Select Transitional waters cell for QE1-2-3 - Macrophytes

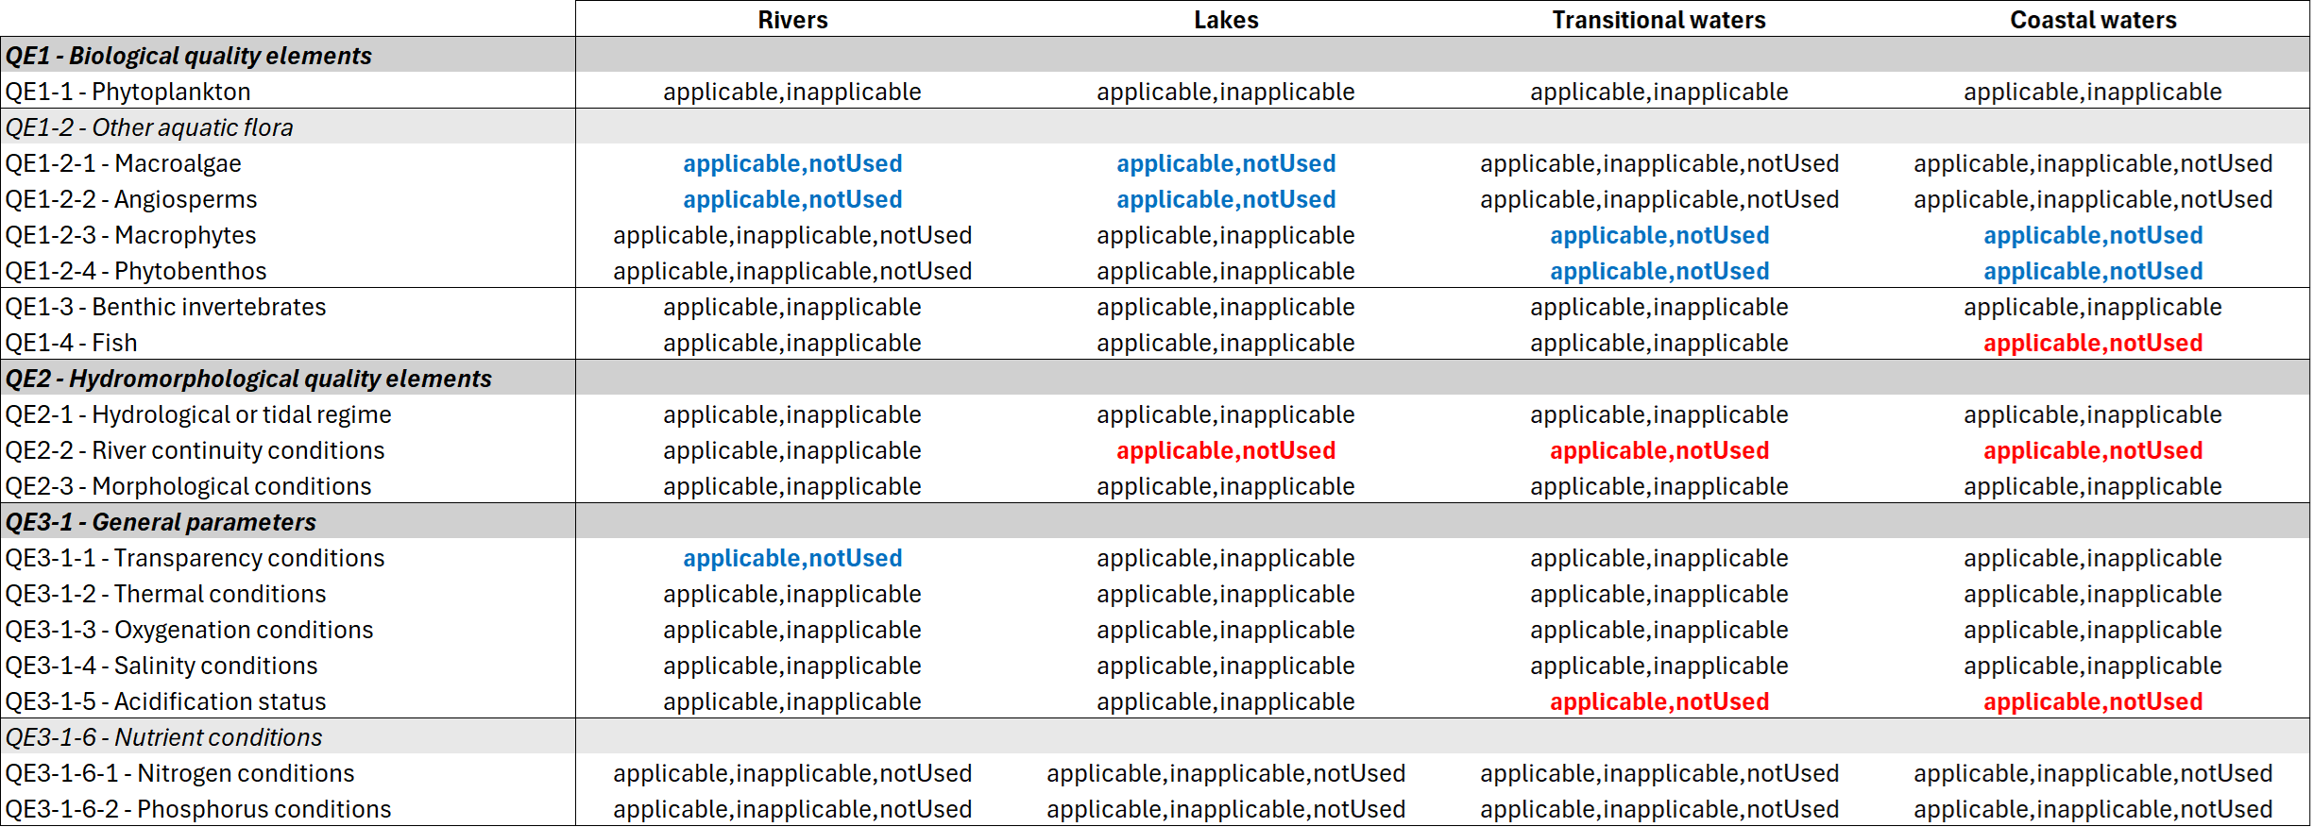coord(1659,235)
